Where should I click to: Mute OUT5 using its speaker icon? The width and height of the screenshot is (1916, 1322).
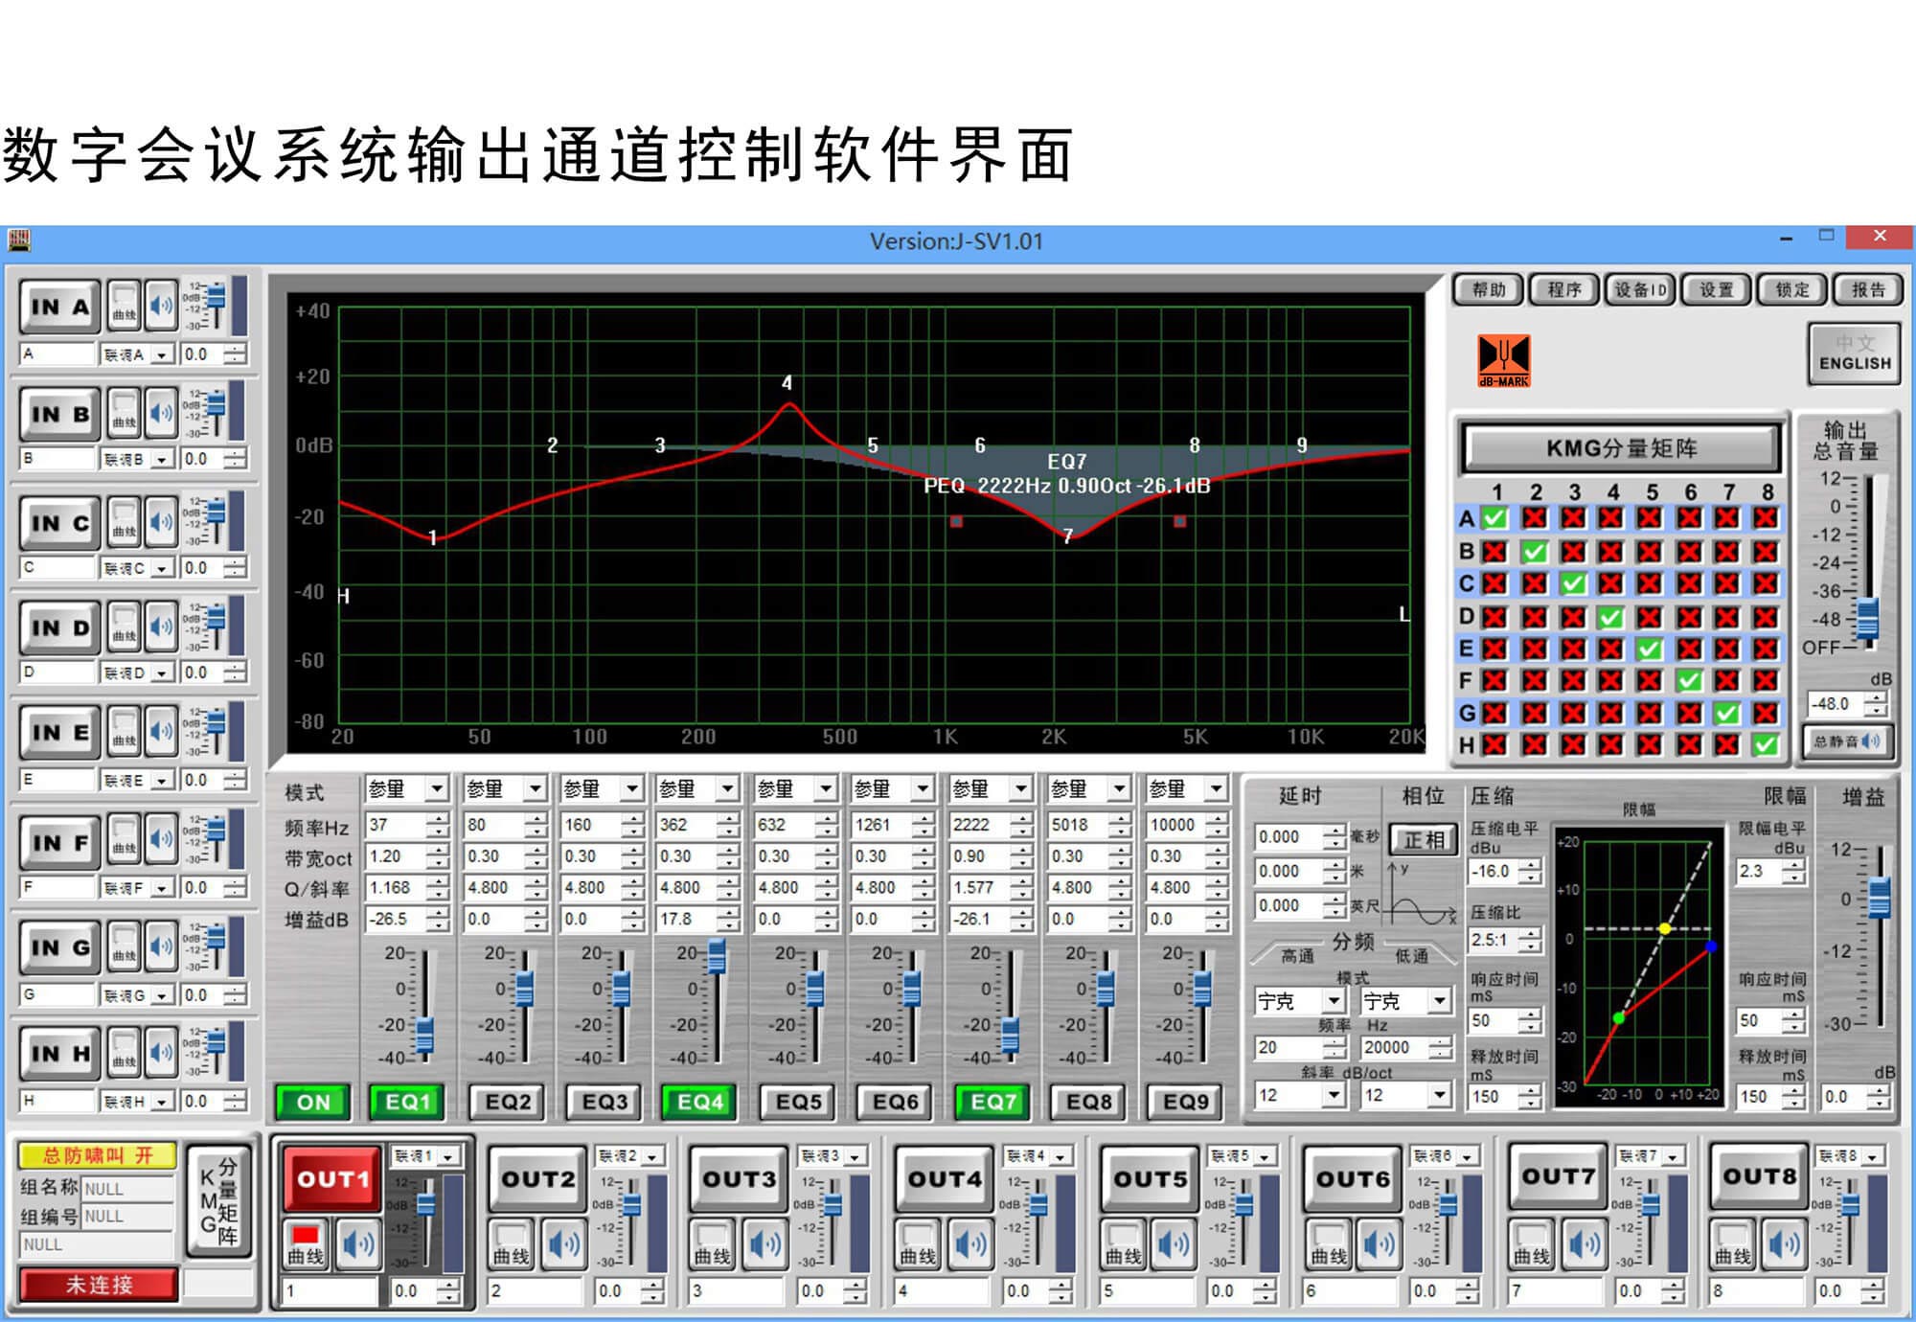coord(1175,1244)
